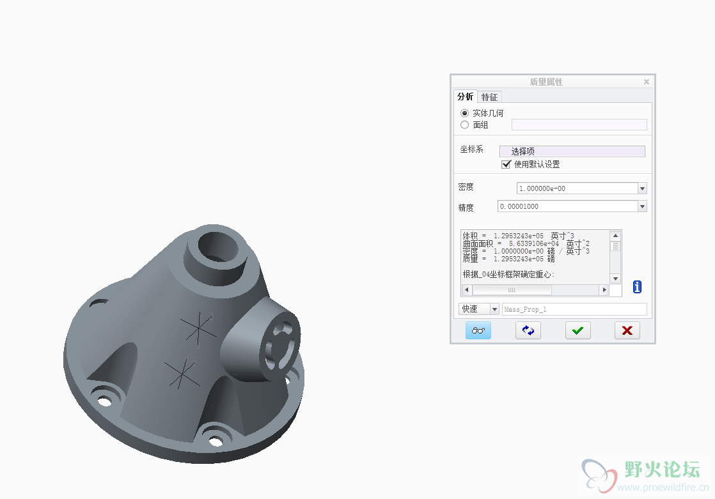715x499 pixels.
Task: Click the horizontal scroll right arrow
Action: coord(604,289)
